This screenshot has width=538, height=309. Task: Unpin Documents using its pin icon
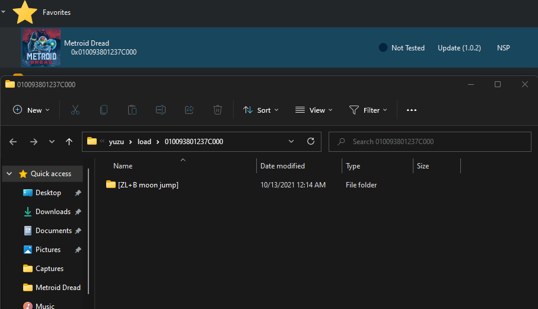pos(78,231)
